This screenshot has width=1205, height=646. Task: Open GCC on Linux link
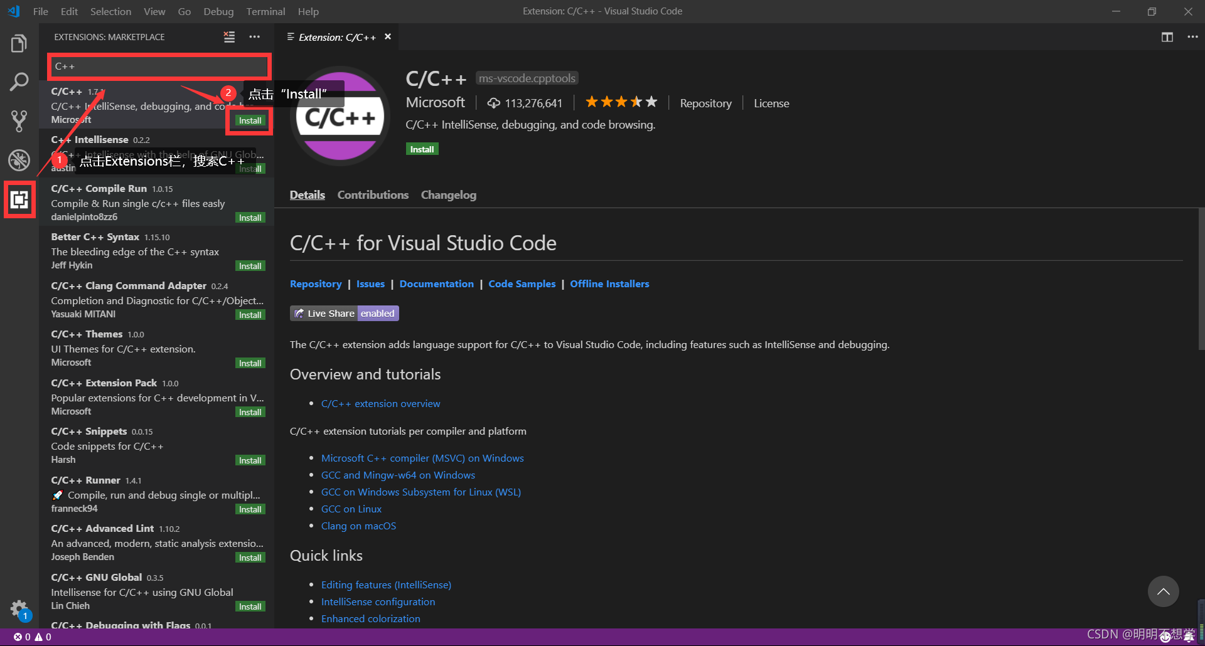tap(351, 509)
